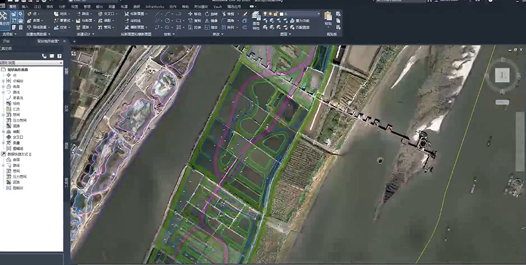Open the Insert (插入) ribbon tab
Screen dimensions: 526x265
tap(25, 6)
